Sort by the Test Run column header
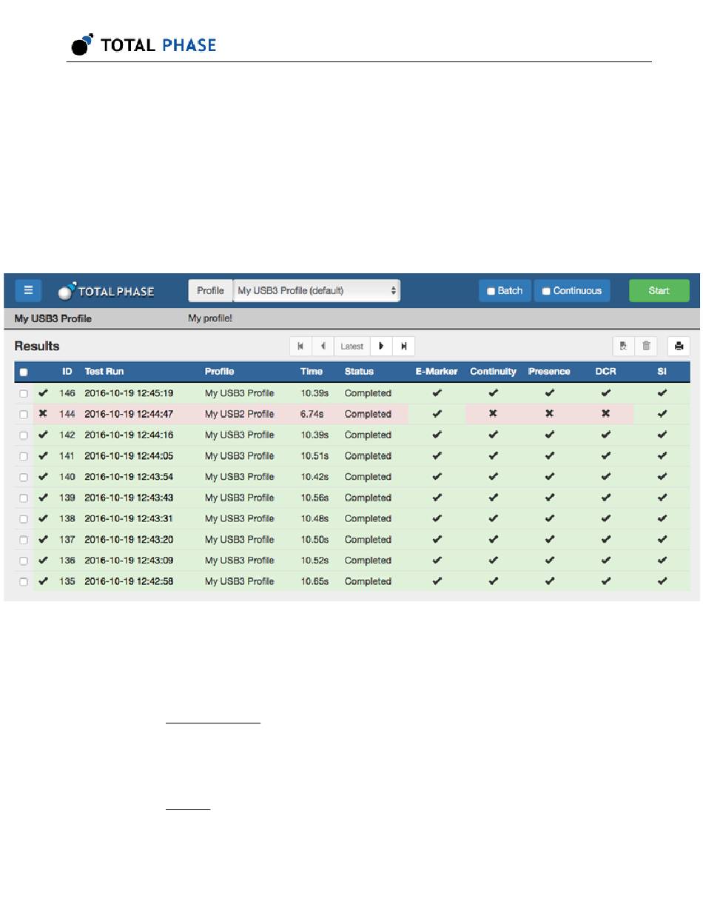The image size is (703, 916). pos(104,371)
